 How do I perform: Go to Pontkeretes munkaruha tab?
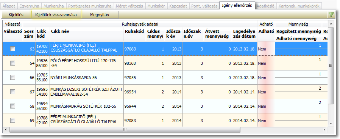(90, 6)
